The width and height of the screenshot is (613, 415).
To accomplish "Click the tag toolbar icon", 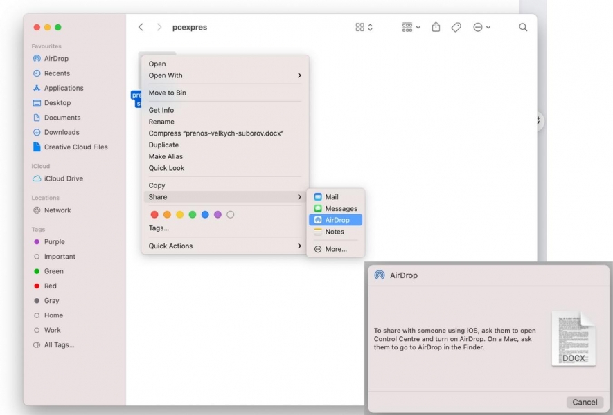I will (x=456, y=28).
